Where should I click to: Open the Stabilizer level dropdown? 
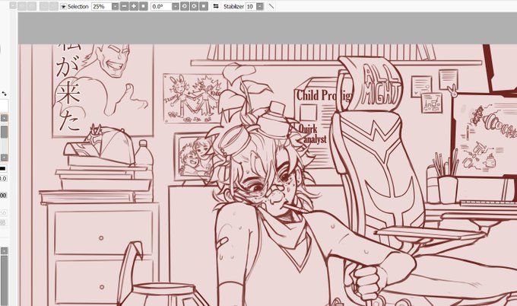(x=260, y=7)
